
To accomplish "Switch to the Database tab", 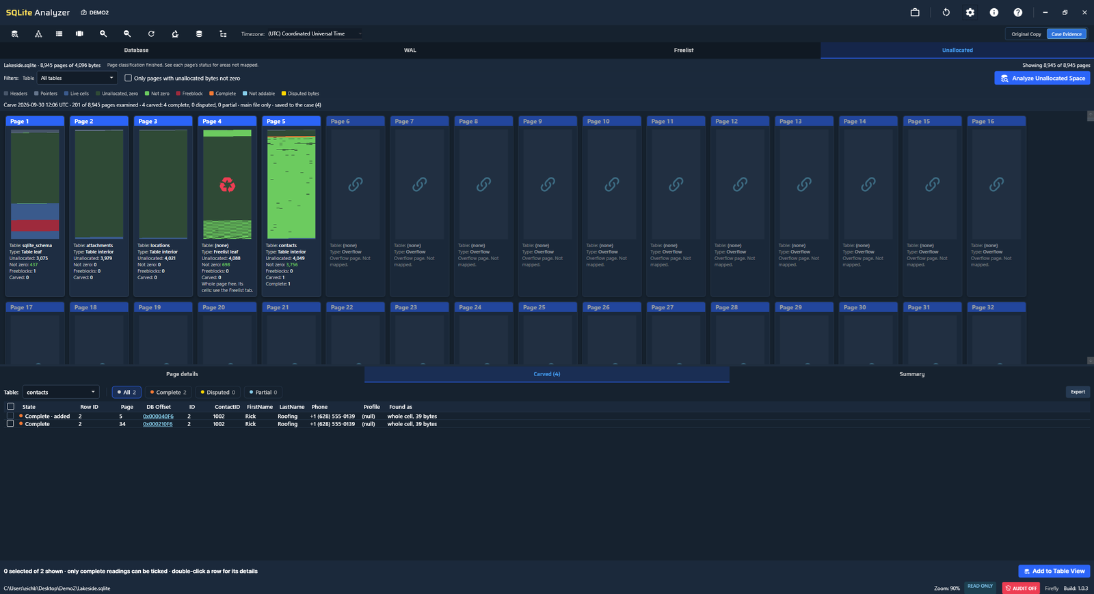I will [x=136, y=50].
